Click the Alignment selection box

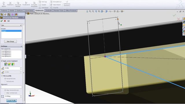pyautogui.click(x=12, y=87)
